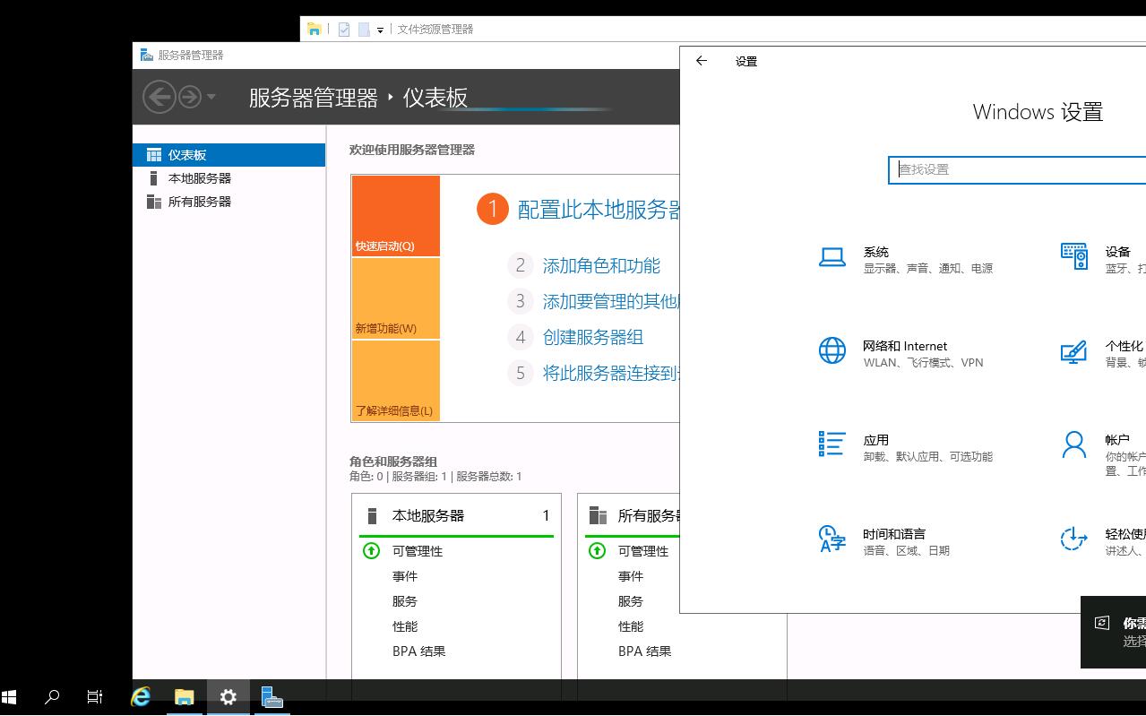This screenshot has height=716, width=1146.
Task: Open 应用 settings category
Action: pos(907,447)
